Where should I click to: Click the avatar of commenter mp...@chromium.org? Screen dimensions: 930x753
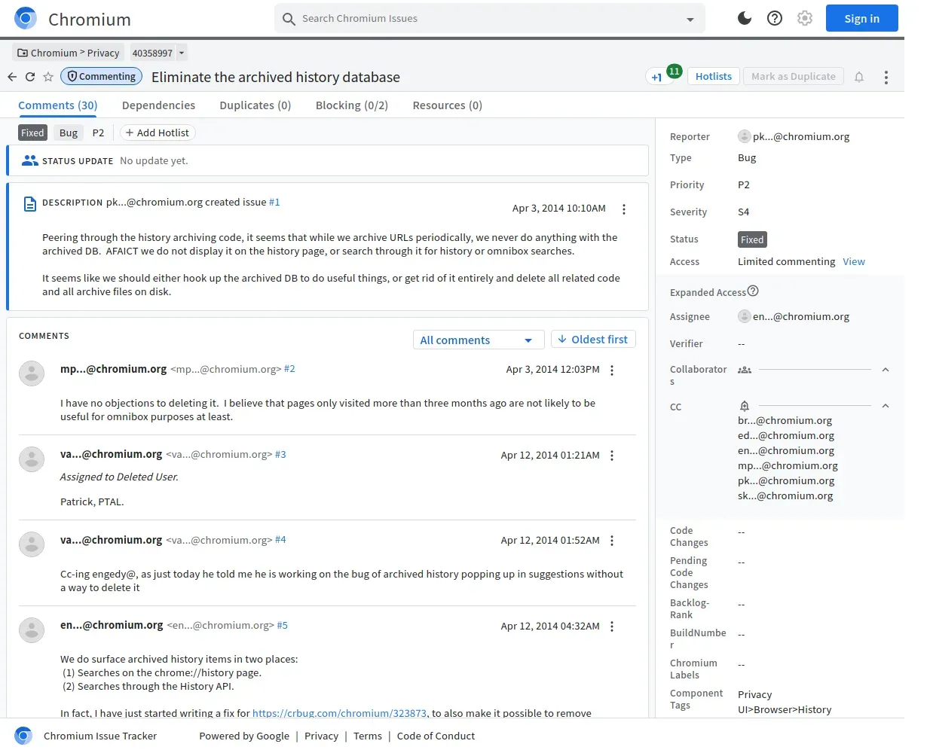tap(32, 373)
